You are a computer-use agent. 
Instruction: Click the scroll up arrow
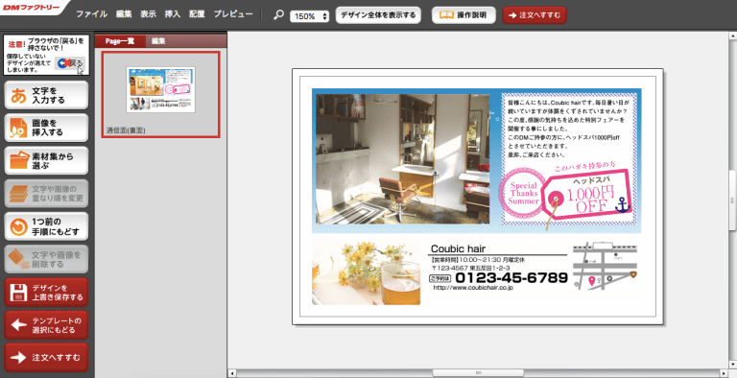[732, 35]
